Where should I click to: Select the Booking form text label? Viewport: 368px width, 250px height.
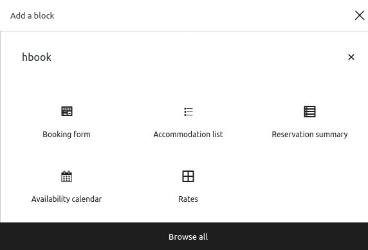click(66, 134)
